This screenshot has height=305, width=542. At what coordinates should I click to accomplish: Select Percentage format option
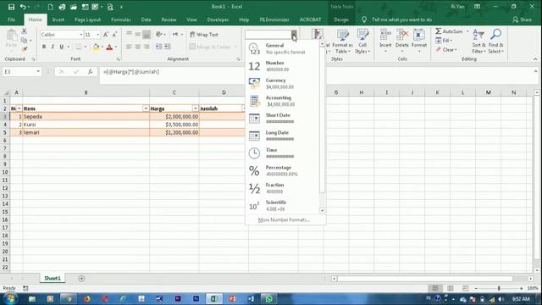point(282,171)
